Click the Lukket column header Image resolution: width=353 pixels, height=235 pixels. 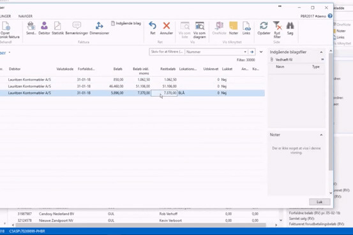pyautogui.click(x=227, y=69)
